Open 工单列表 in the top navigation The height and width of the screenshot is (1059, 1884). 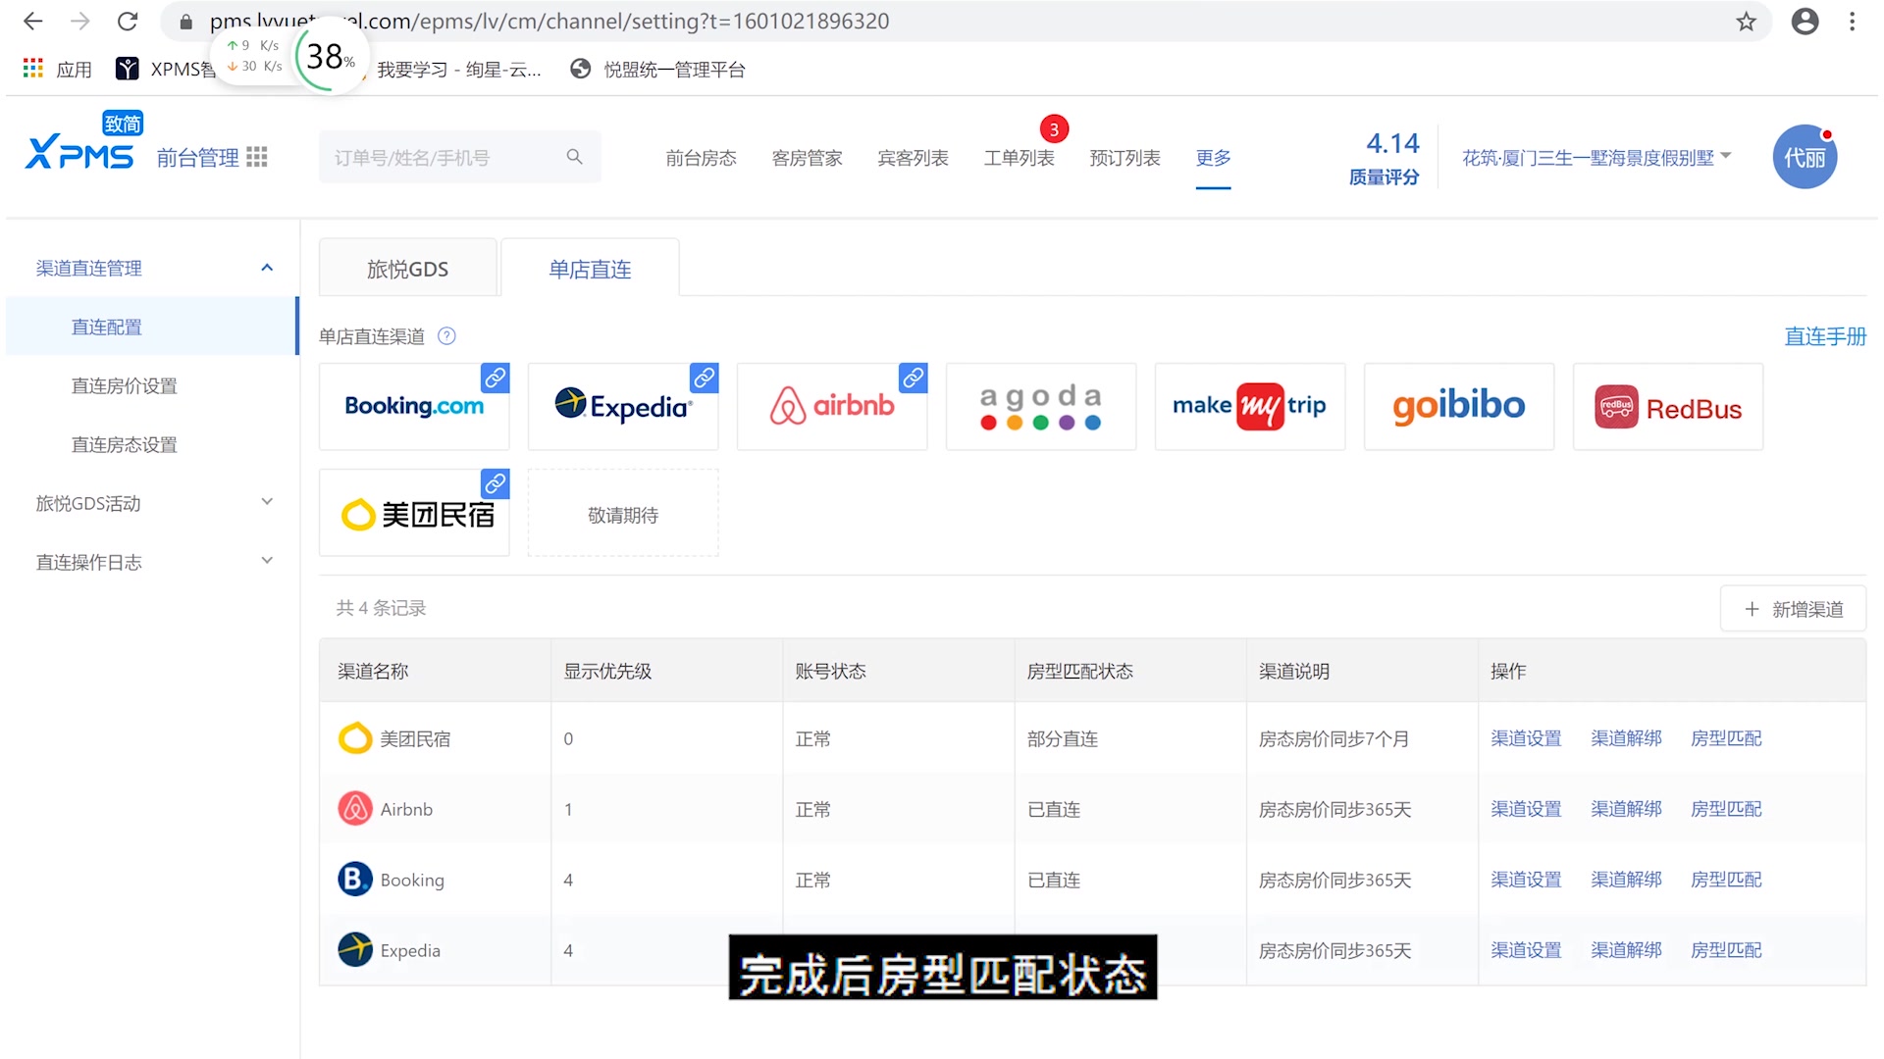point(1019,158)
